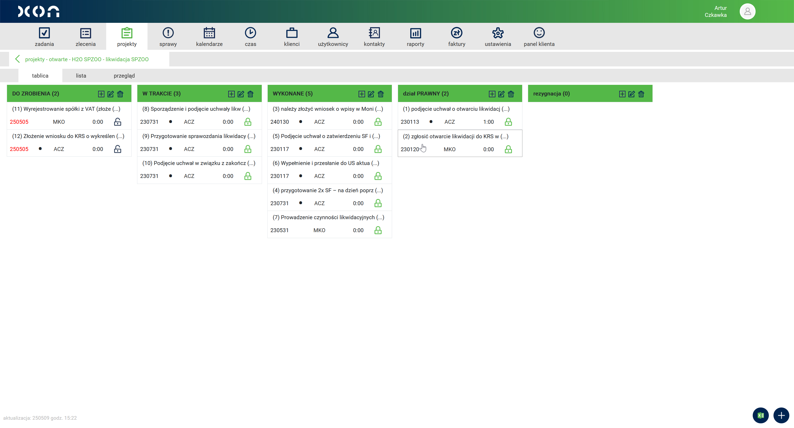Open the panel klienta module
This screenshot has height=428, width=794.
[x=539, y=37]
